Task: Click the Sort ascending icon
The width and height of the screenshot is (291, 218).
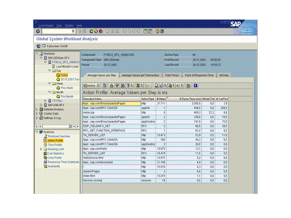Action: coord(112,86)
